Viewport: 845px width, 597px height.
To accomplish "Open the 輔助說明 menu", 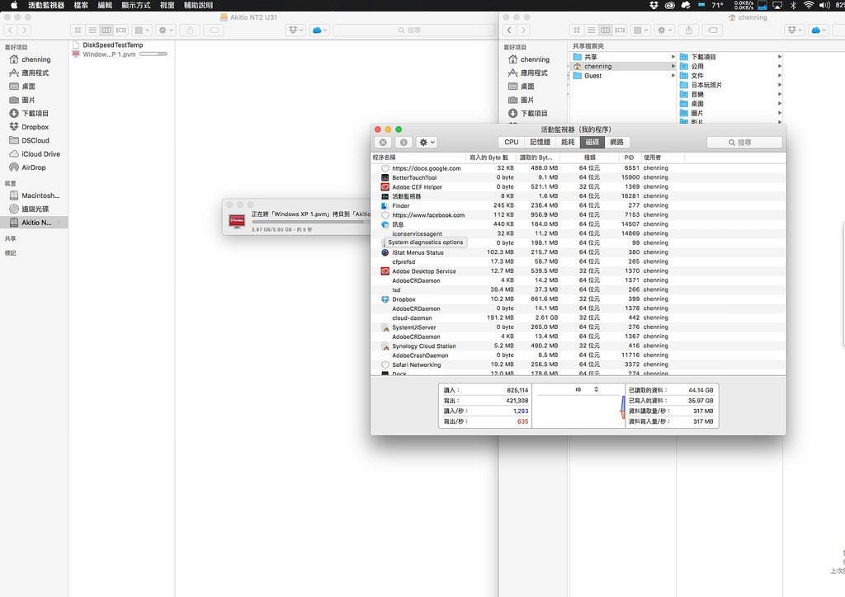I will coord(198,6).
